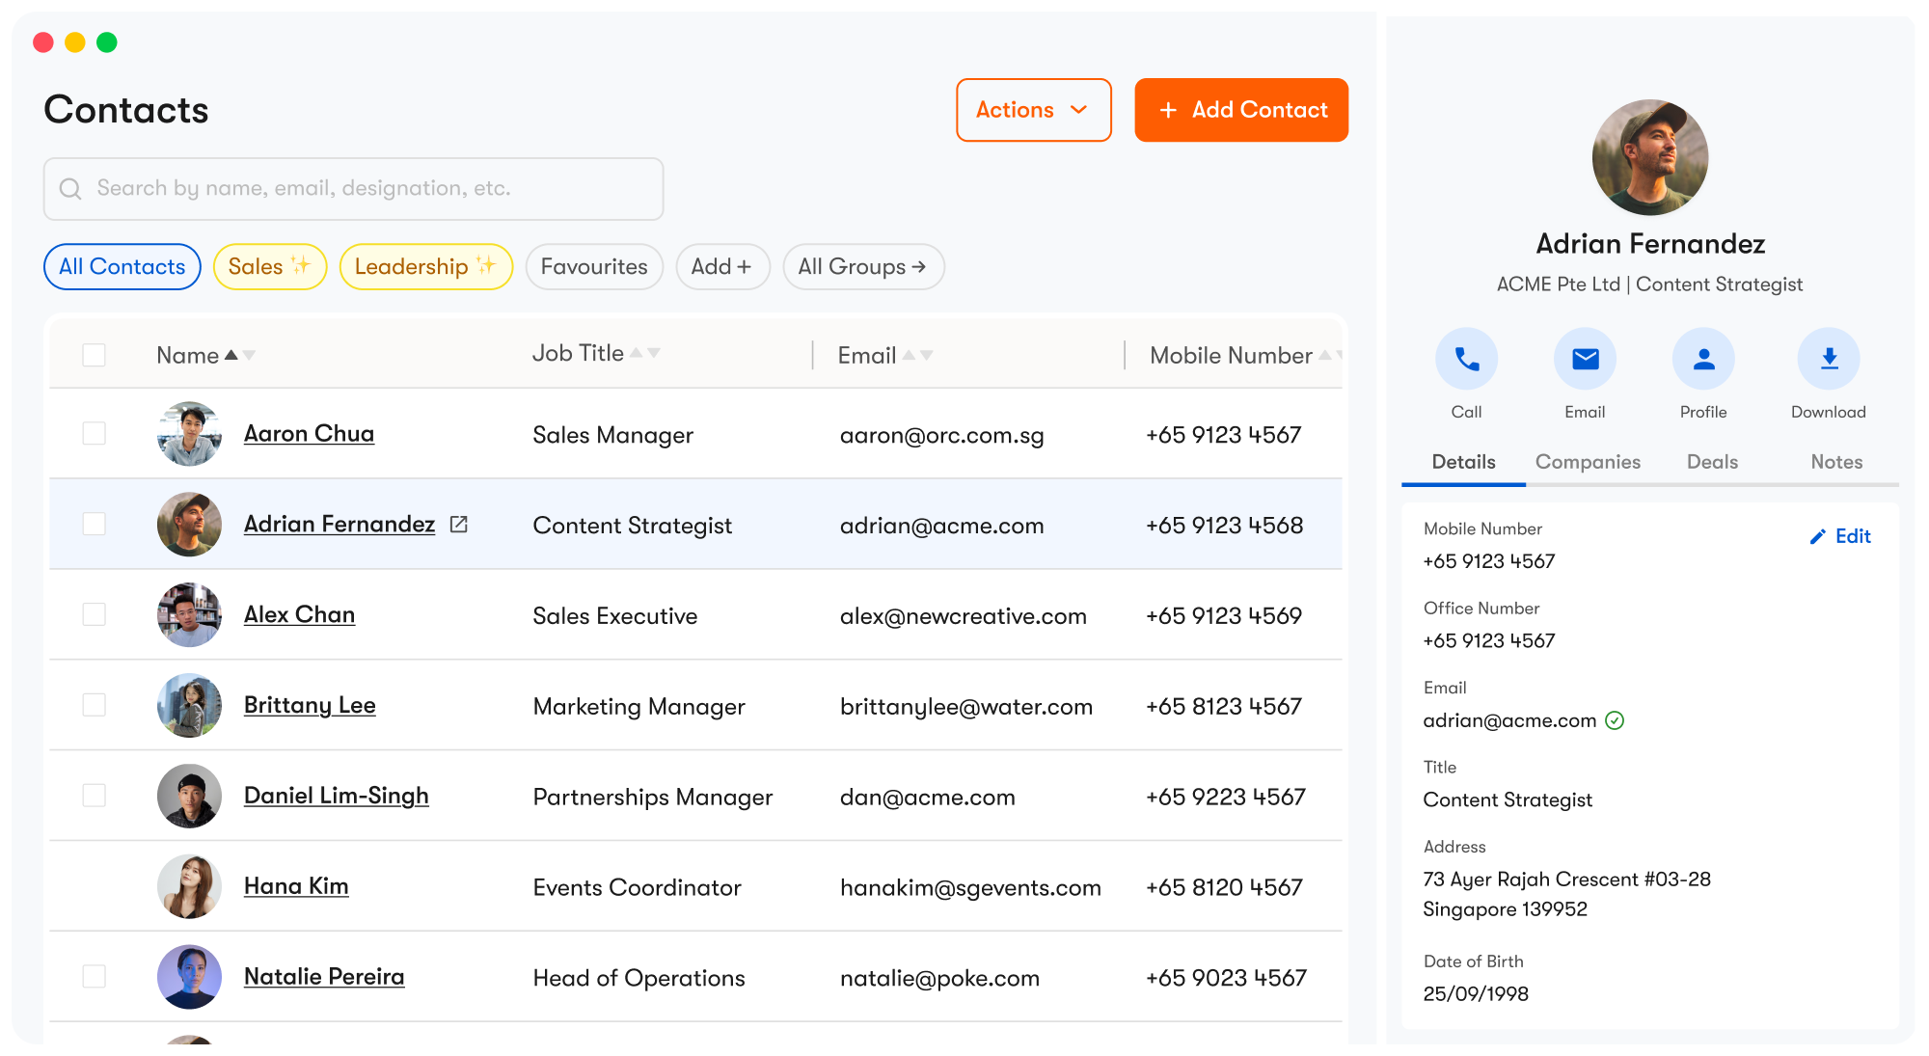The height and width of the screenshot is (1056, 1929).
Task: Click Brittany Lee's avatar photo
Action: tap(189, 705)
